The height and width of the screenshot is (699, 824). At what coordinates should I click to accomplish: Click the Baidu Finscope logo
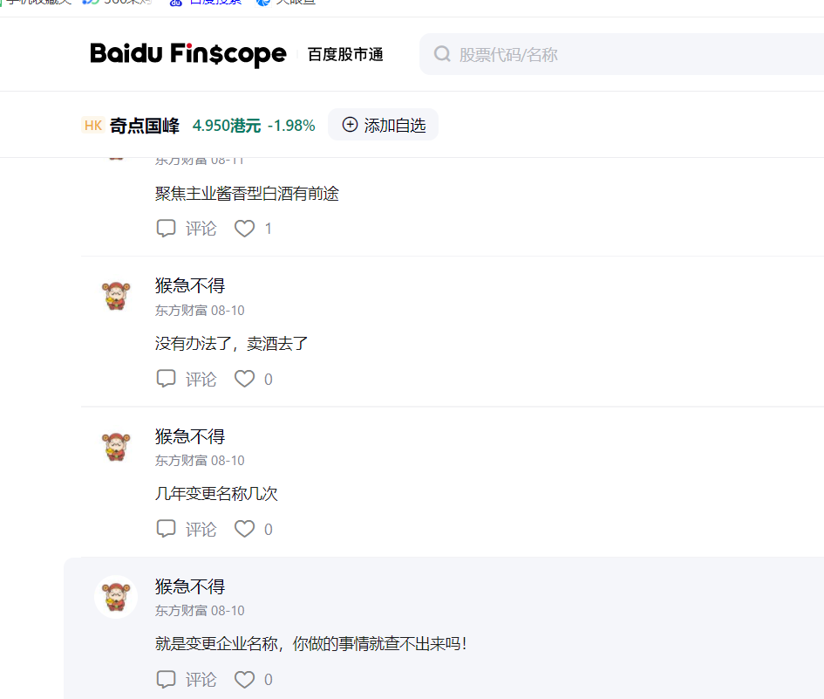coord(187,54)
